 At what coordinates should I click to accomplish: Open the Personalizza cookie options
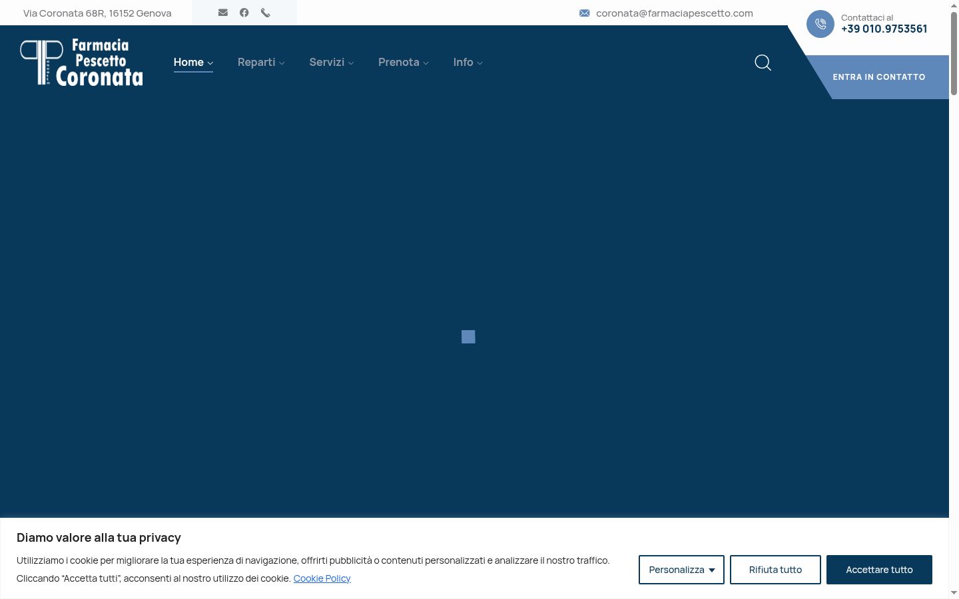pos(681,570)
